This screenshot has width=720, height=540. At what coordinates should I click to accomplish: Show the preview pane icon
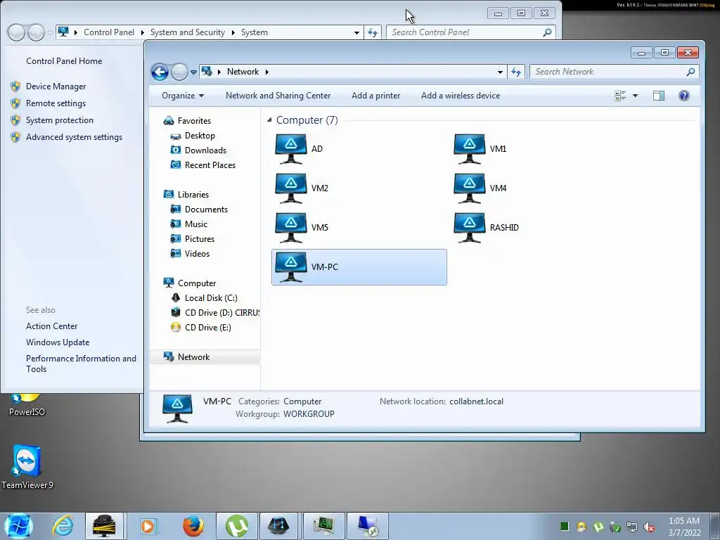[659, 96]
